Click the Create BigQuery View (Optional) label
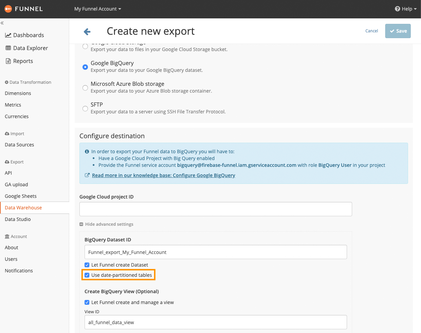This screenshot has width=421, height=333. click(122, 291)
